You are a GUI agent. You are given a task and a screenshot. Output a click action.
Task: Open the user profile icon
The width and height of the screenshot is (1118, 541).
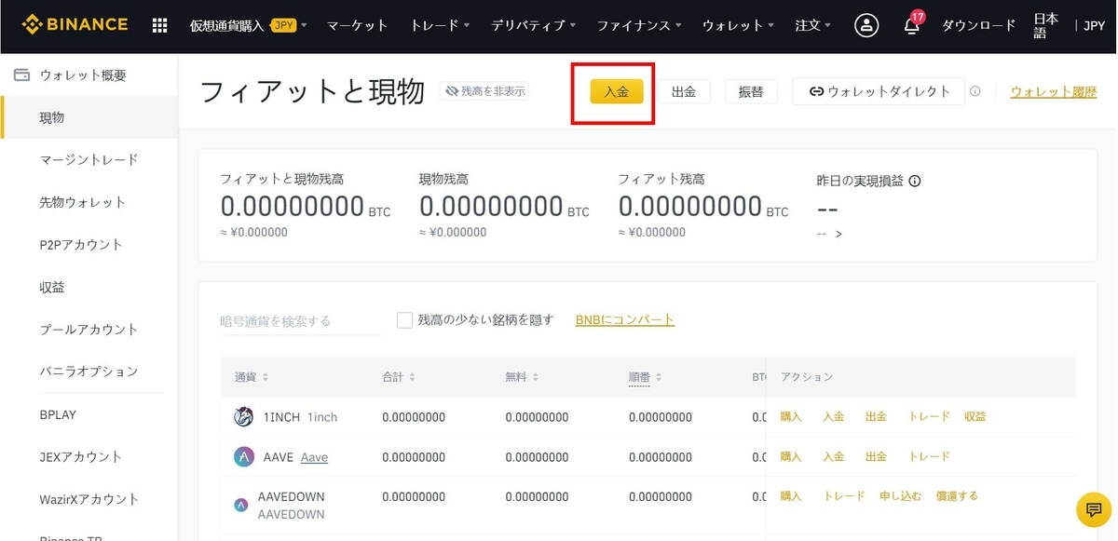coord(866,25)
